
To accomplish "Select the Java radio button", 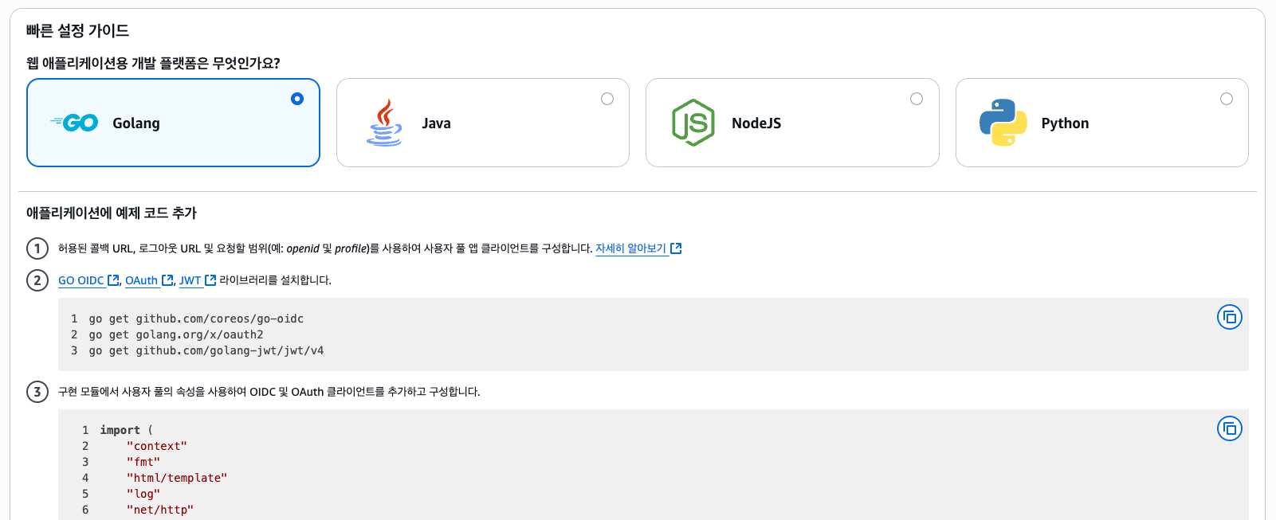I will 607,99.
